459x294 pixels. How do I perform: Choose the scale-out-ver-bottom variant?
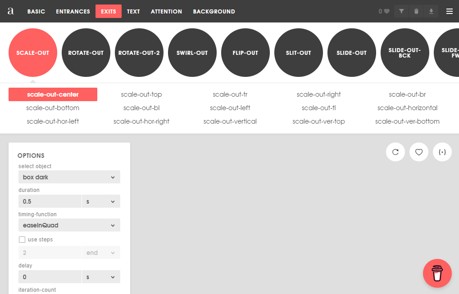pos(407,121)
